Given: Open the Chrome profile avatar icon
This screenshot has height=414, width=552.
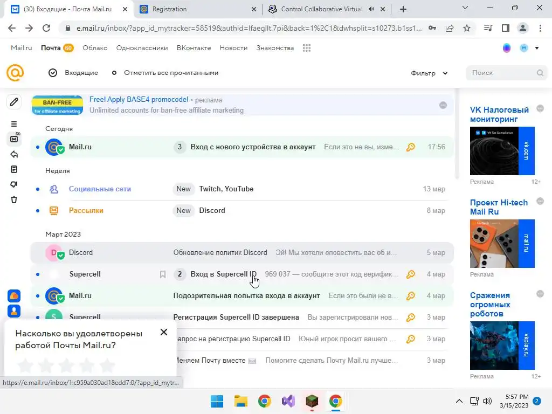Looking at the screenshot, I should click(x=523, y=28).
